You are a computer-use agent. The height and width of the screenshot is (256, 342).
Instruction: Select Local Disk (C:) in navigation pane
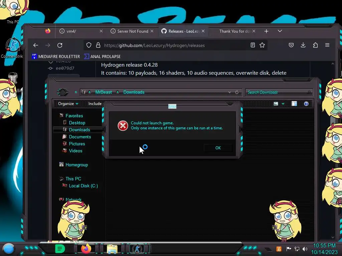[x=83, y=186]
